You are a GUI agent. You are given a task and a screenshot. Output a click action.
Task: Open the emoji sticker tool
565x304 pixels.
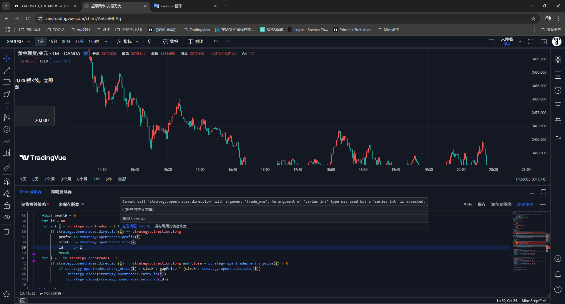pos(6,129)
